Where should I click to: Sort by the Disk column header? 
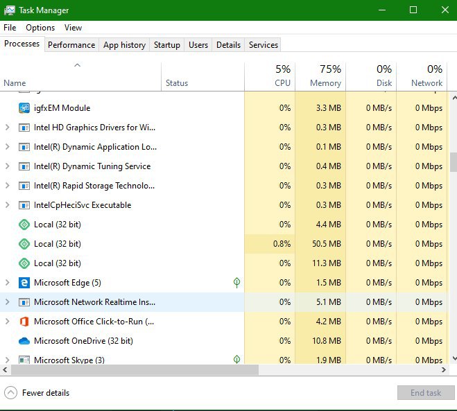[x=371, y=76]
